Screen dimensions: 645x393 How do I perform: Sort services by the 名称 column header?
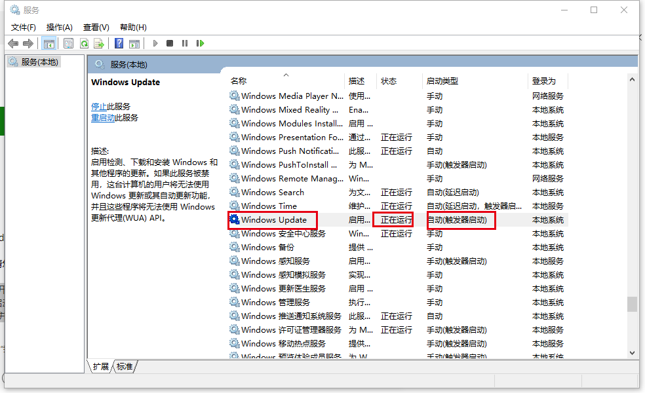tap(239, 81)
